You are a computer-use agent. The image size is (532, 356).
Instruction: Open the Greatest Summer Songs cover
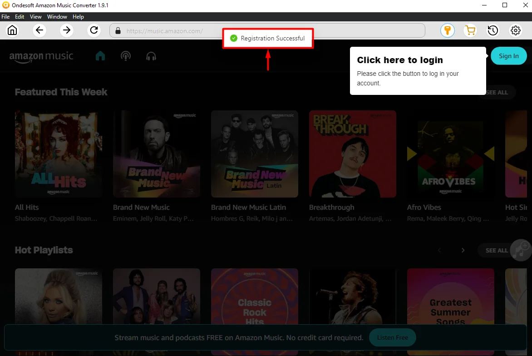click(x=451, y=296)
